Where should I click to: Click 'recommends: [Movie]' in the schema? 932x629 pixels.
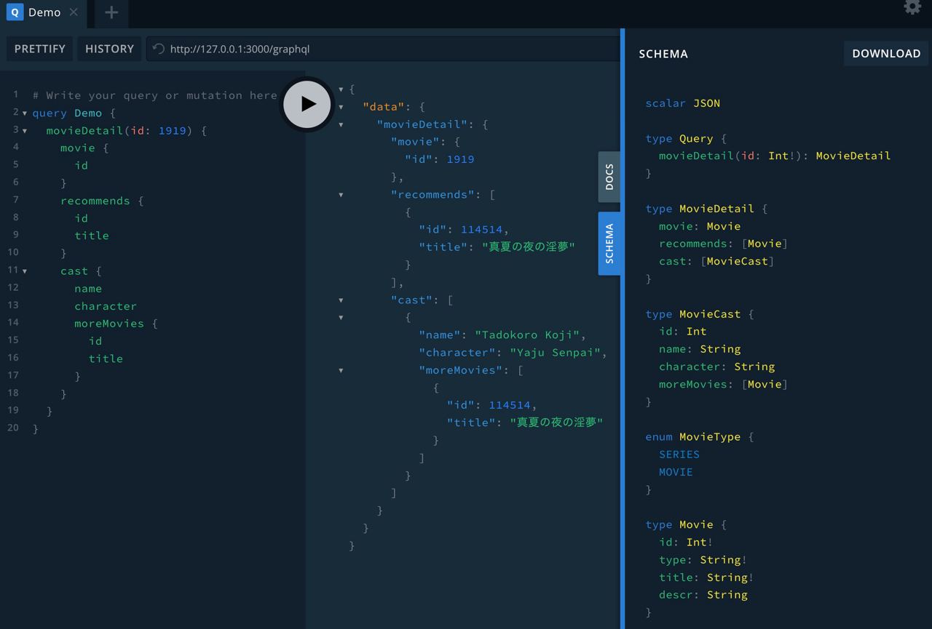[x=724, y=244]
